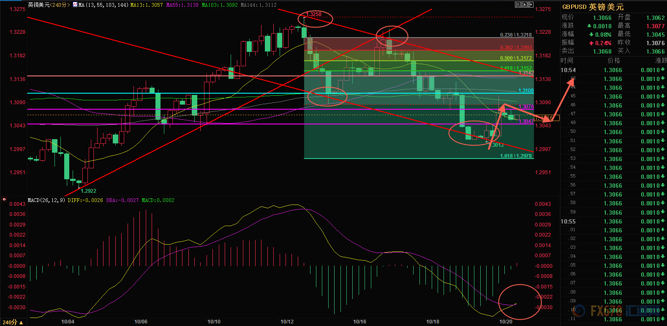Click the 1.3258 high price label
Image resolution: width=667 pixels, height=326 pixels.
(x=314, y=14)
